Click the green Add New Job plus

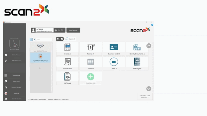click(x=91, y=77)
